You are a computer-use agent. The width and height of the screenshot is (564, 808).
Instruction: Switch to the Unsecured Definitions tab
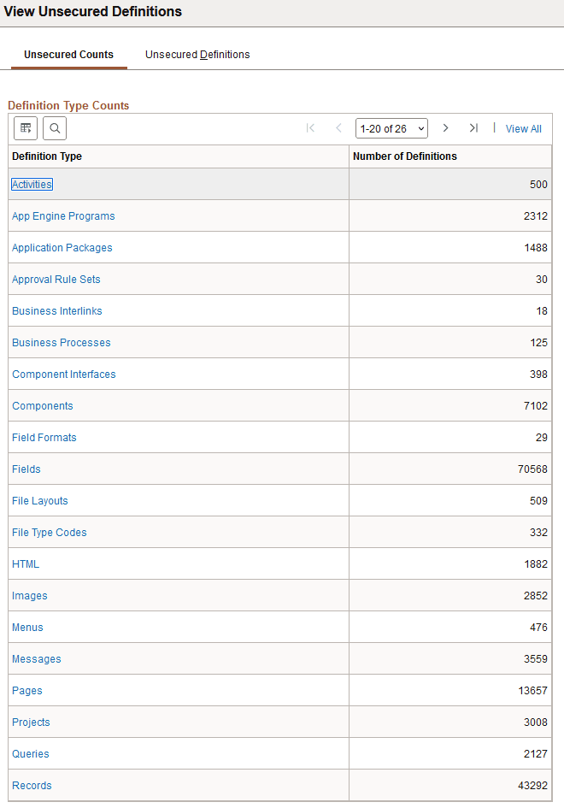click(x=197, y=54)
